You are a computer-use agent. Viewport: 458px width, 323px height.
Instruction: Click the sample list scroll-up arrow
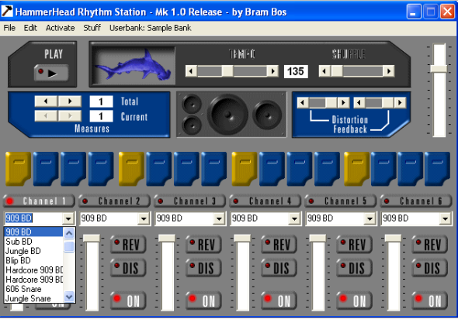69,233
